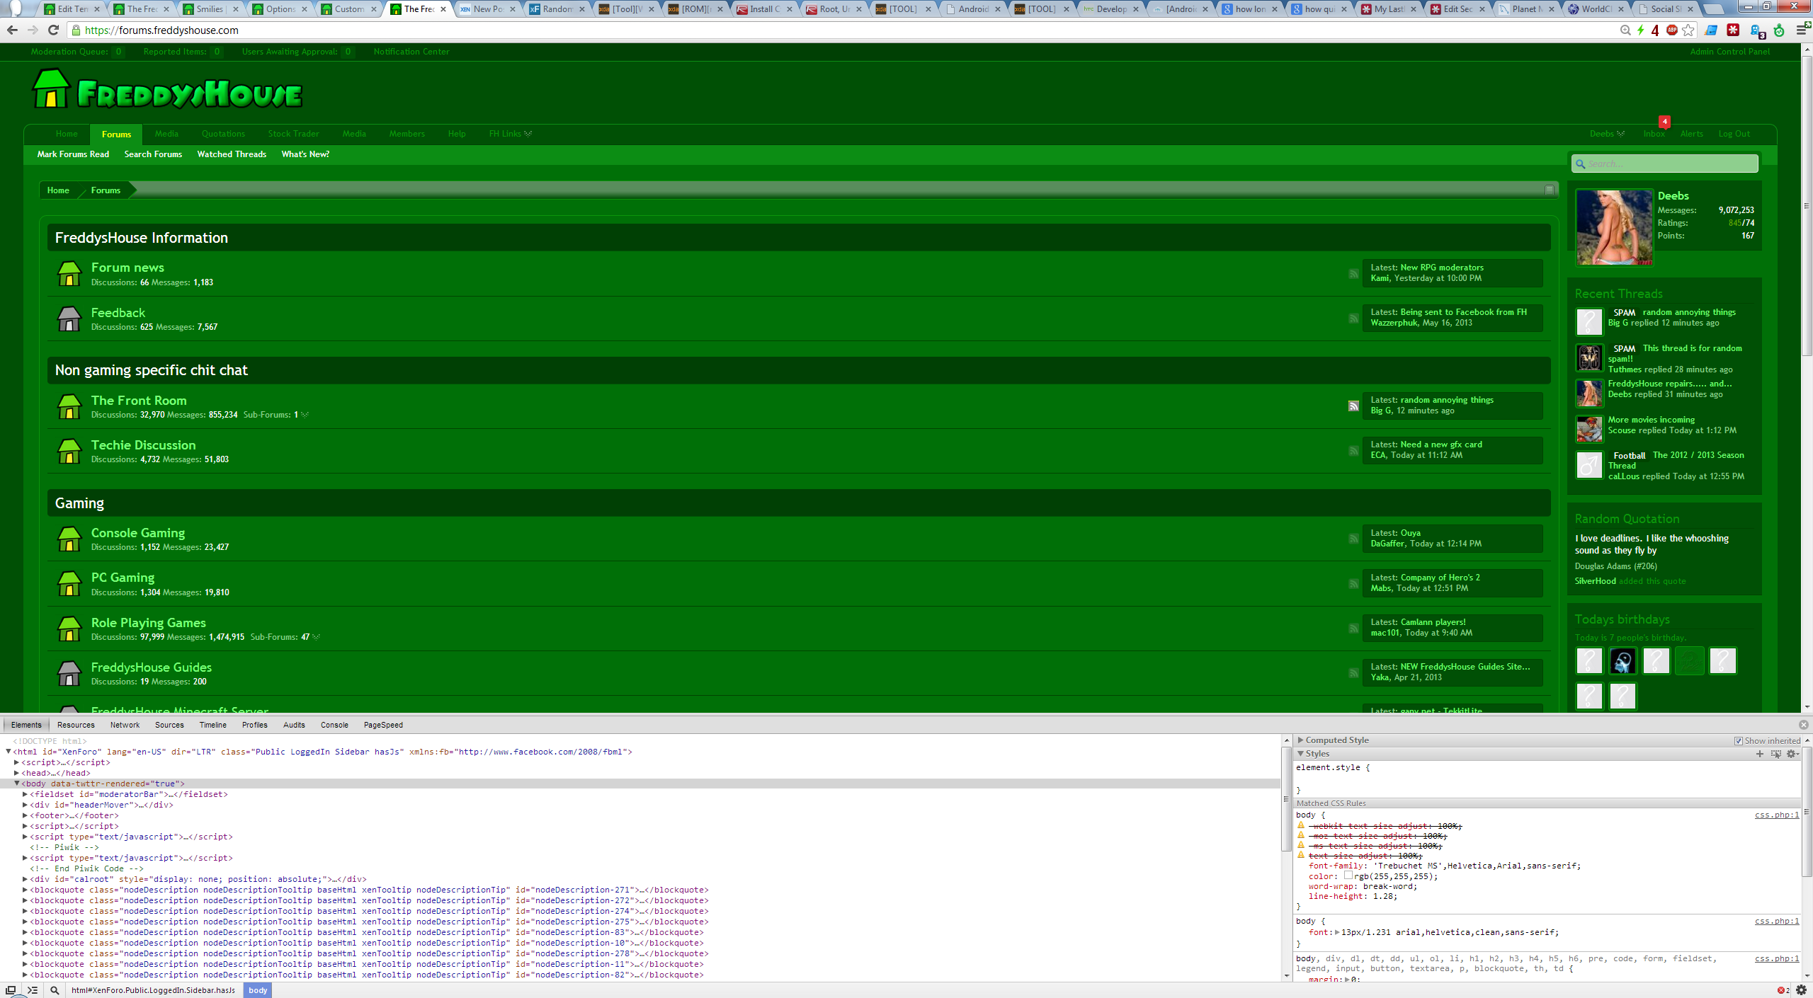Image resolution: width=1813 pixels, height=998 pixels.
Task: Toggle element state selector icon in Styles
Action: click(1776, 754)
